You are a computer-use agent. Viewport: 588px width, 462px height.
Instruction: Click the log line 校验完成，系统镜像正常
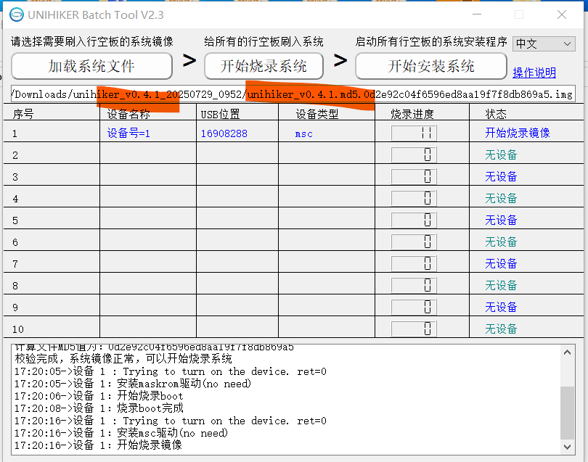(123, 359)
